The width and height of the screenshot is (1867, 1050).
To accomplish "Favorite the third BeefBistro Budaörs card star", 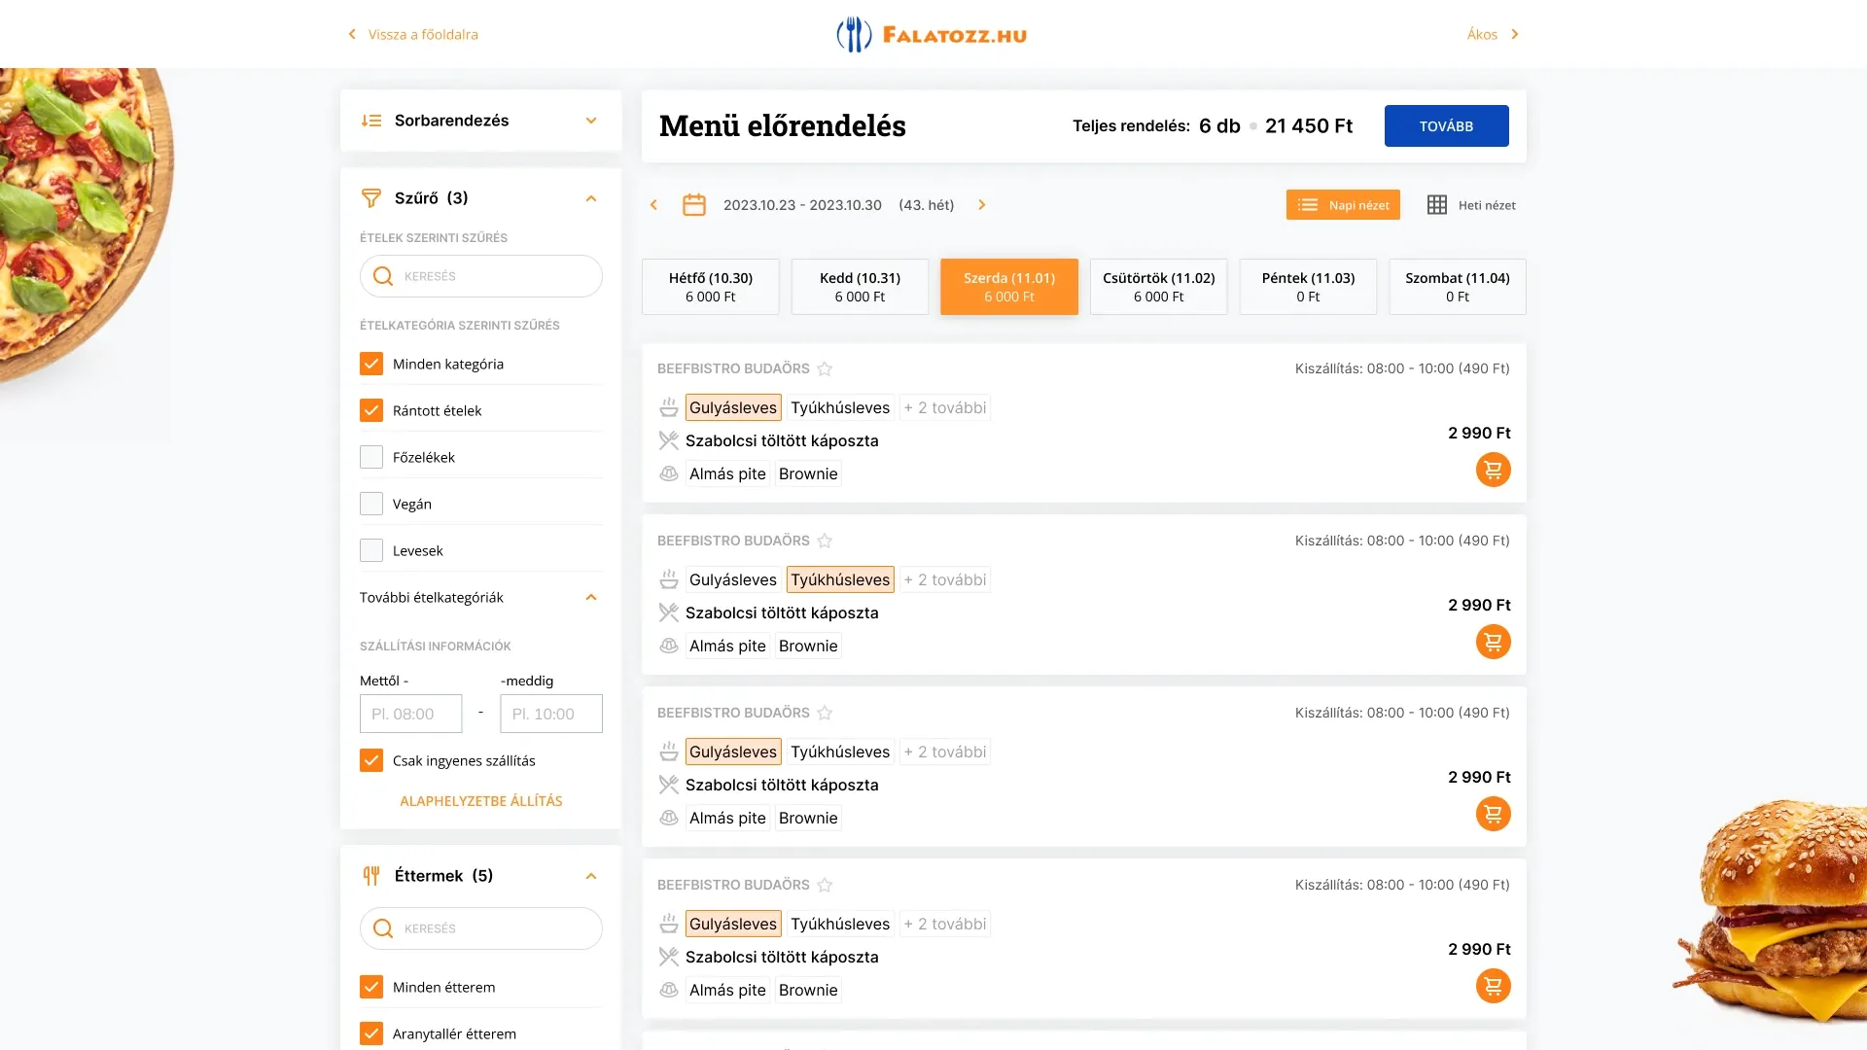I will point(825,713).
